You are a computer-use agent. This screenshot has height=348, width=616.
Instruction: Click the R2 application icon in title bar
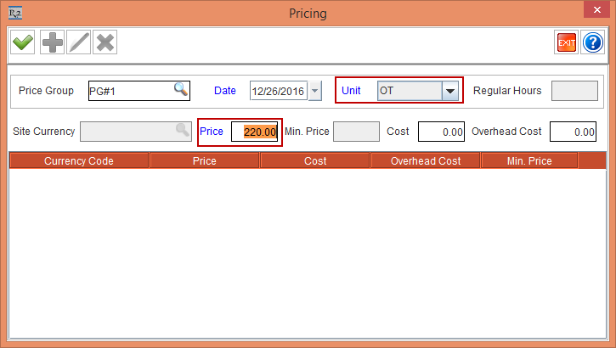point(14,13)
